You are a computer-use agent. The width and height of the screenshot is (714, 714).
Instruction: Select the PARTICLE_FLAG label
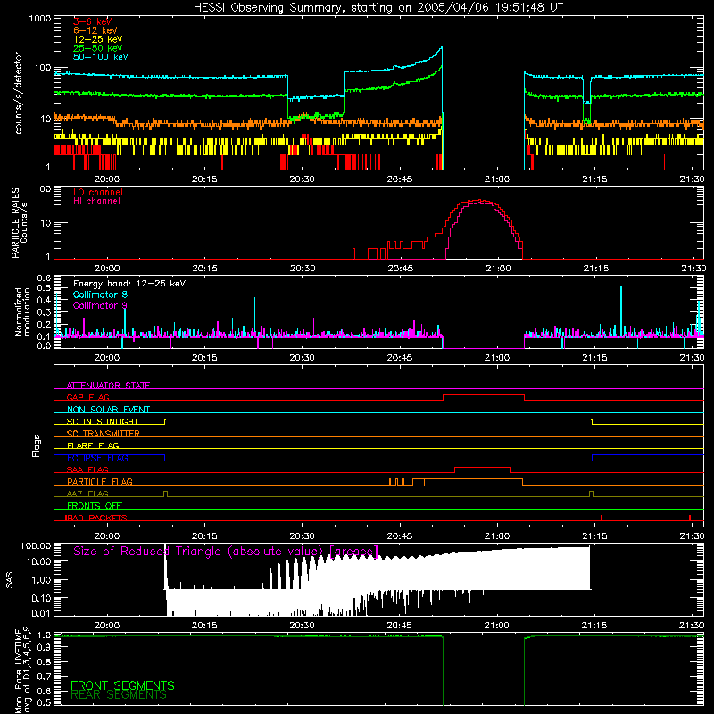click(x=100, y=482)
